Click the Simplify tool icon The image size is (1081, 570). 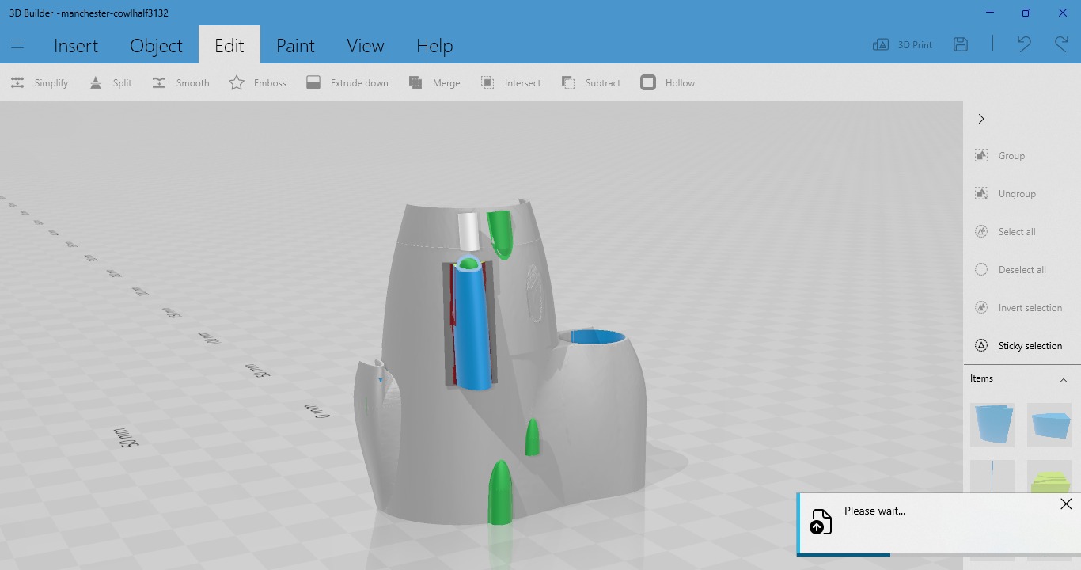(x=17, y=83)
